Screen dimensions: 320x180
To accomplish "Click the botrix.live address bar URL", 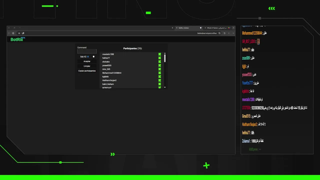I will 207,33.
